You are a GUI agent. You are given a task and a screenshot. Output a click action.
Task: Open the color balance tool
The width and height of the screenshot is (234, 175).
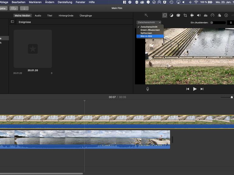[171, 15]
